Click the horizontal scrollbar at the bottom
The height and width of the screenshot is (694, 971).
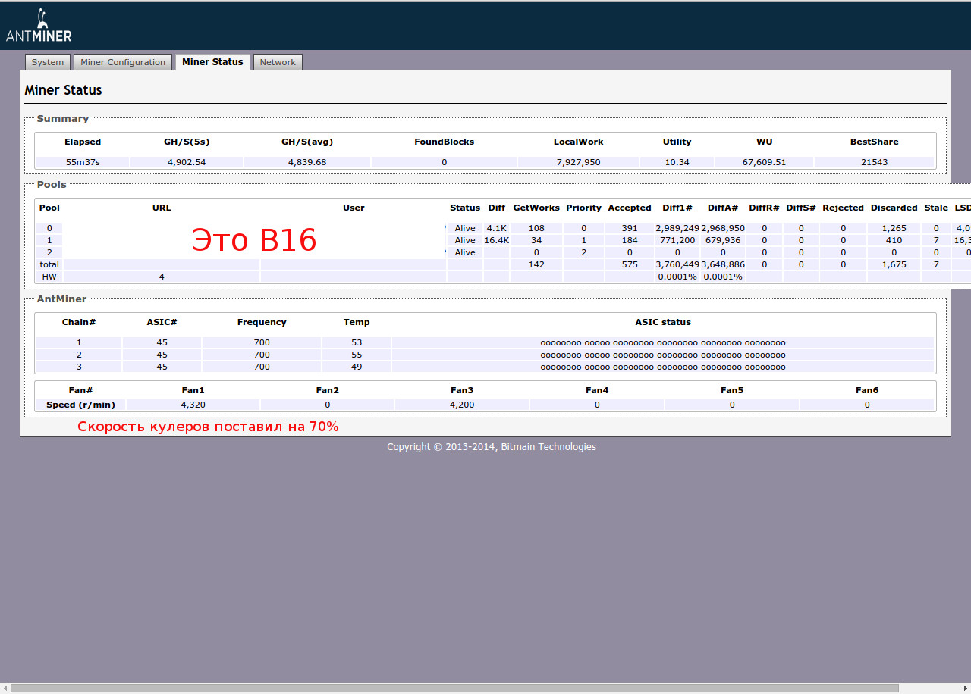[x=455, y=688]
